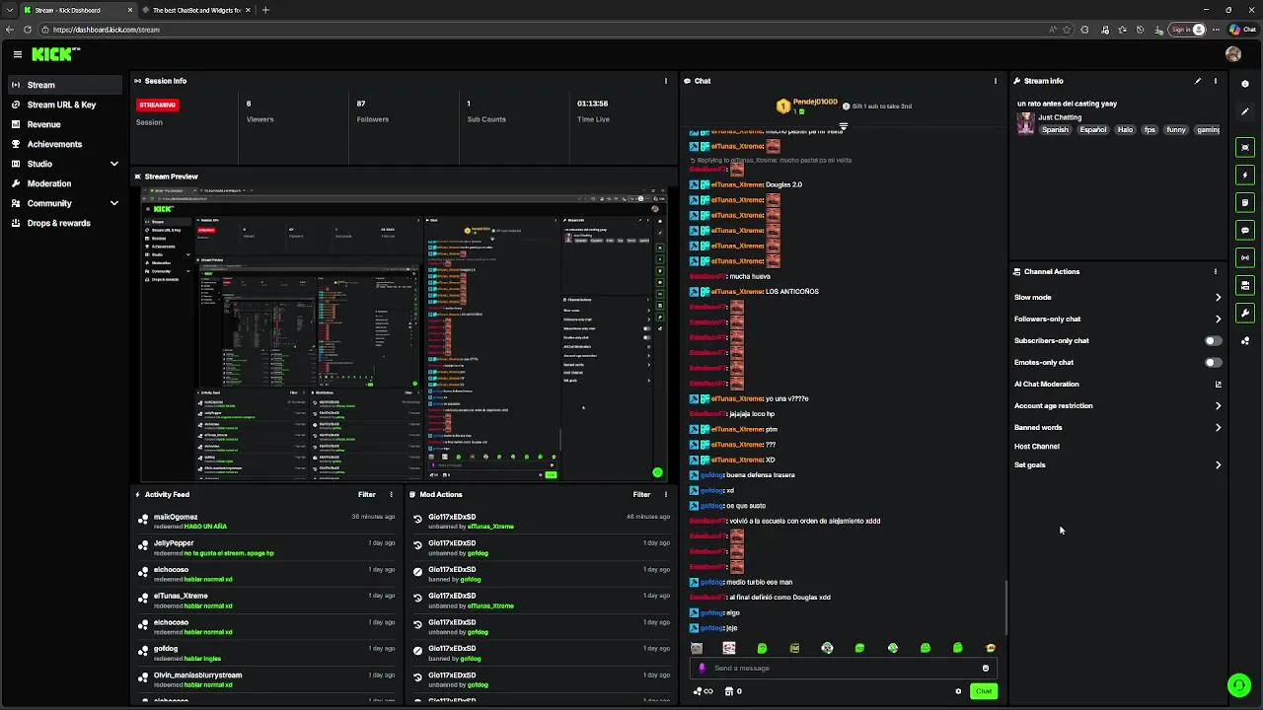
Task: Open Channel Actions three-dot menu
Action: pyautogui.click(x=1216, y=271)
